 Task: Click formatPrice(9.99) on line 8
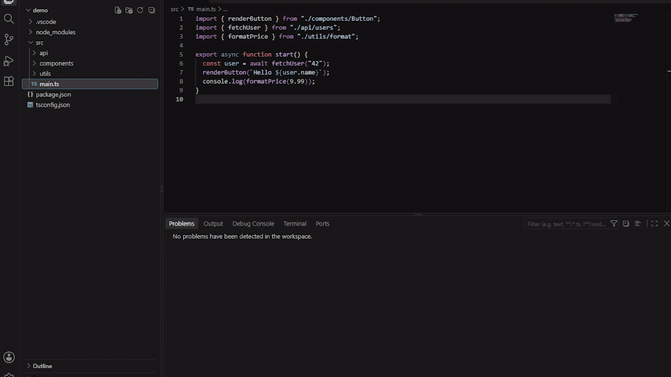277,82
